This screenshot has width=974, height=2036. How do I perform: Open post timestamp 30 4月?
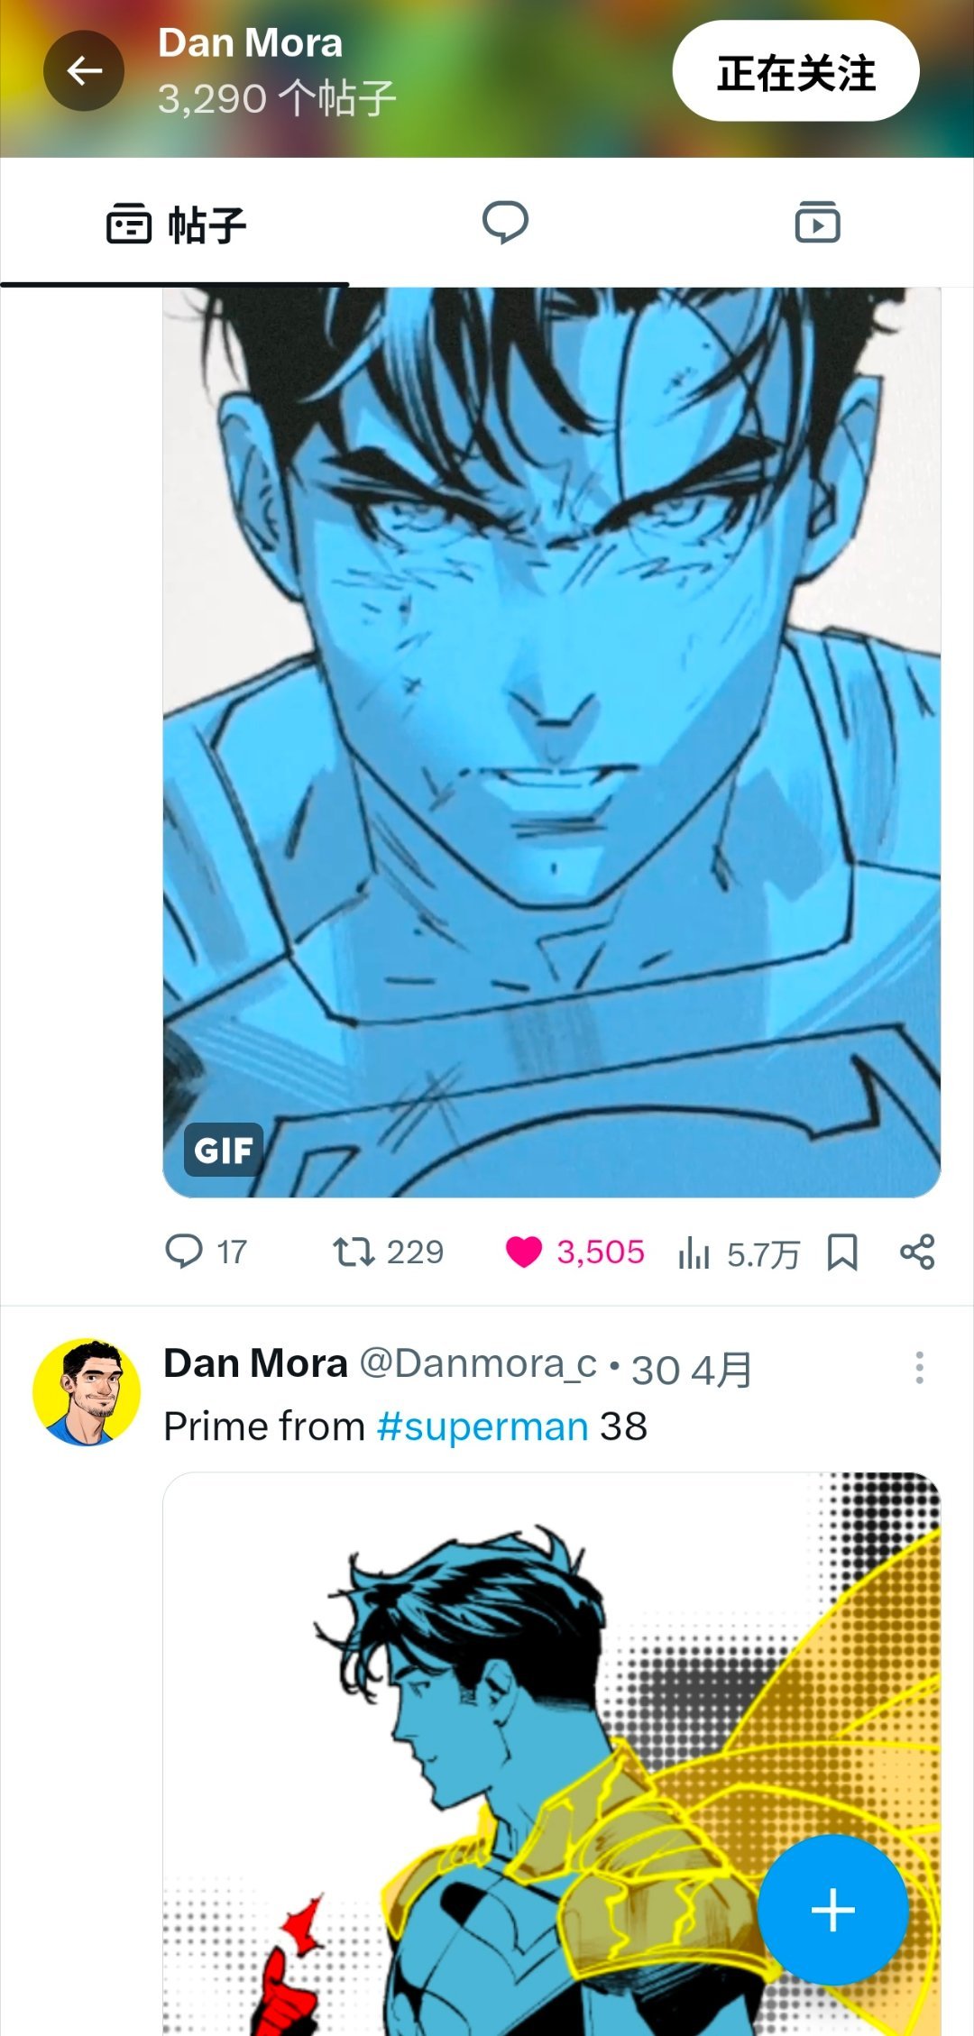tap(692, 1370)
